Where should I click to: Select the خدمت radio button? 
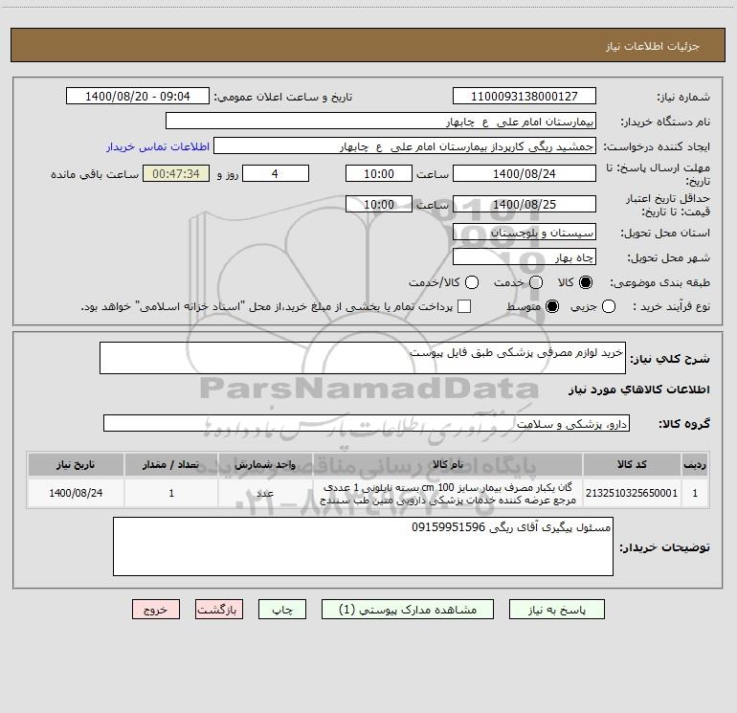point(536,282)
